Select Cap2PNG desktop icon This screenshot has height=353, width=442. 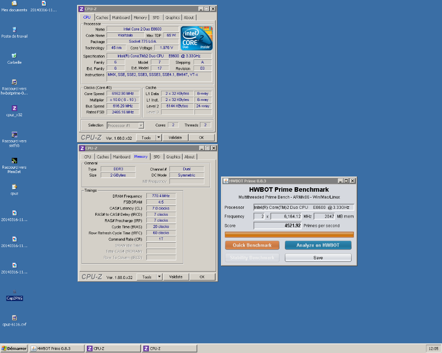pyautogui.click(x=14, y=295)
